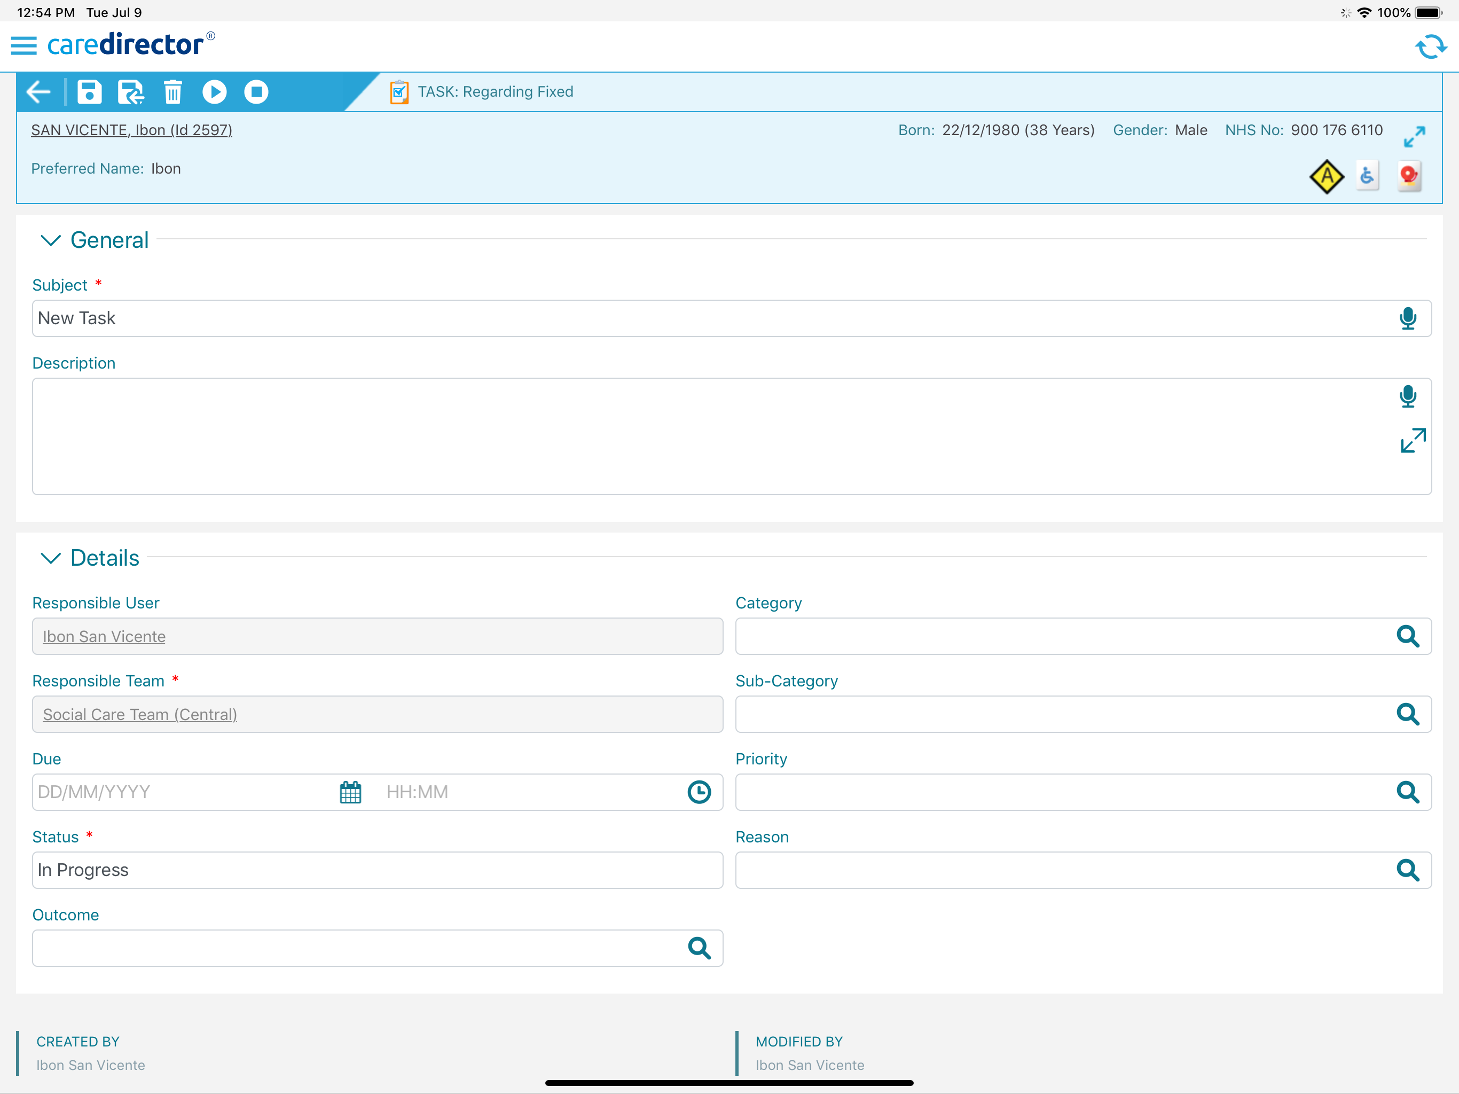Open Priority lookup search icon

click(x=1408, y=792)
